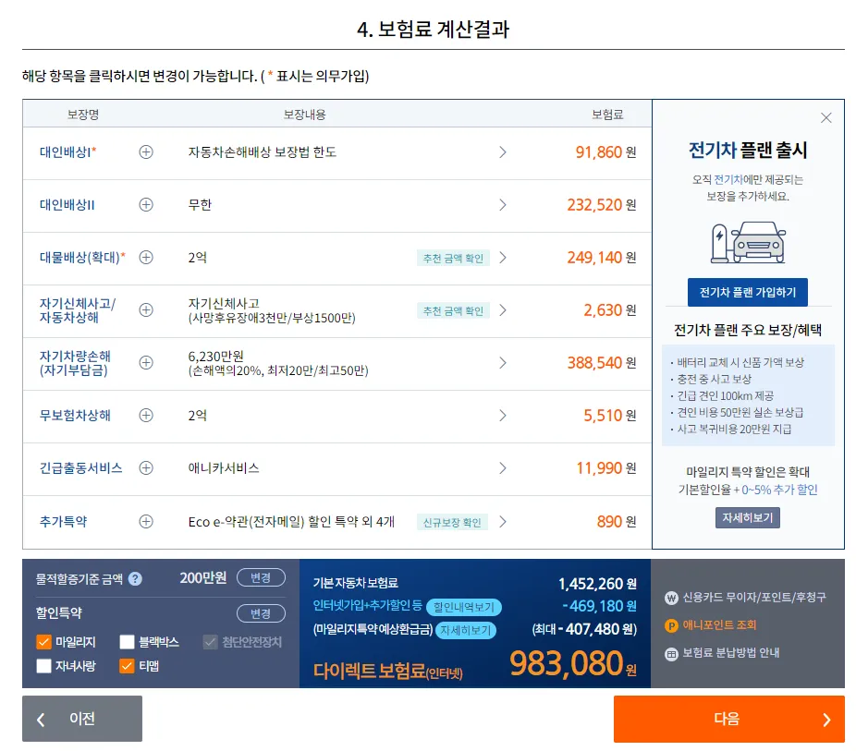856x751 pixels.
Task: Expand the 대인배상II row arrow
Action: point(503,205)
